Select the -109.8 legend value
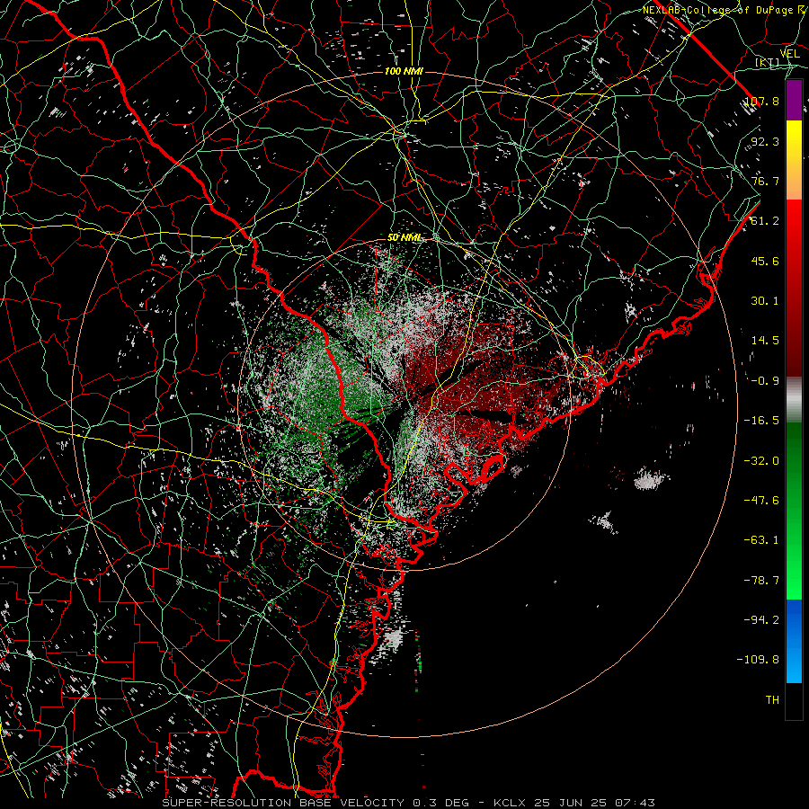This screenshot has height=809, width=809. point(760,660)
